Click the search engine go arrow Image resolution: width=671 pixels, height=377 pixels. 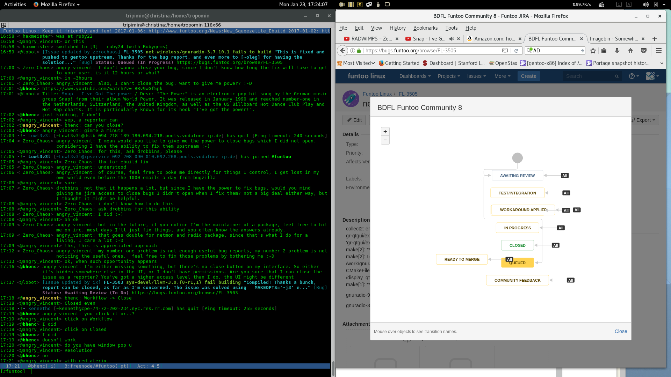[x=582, y=51]
